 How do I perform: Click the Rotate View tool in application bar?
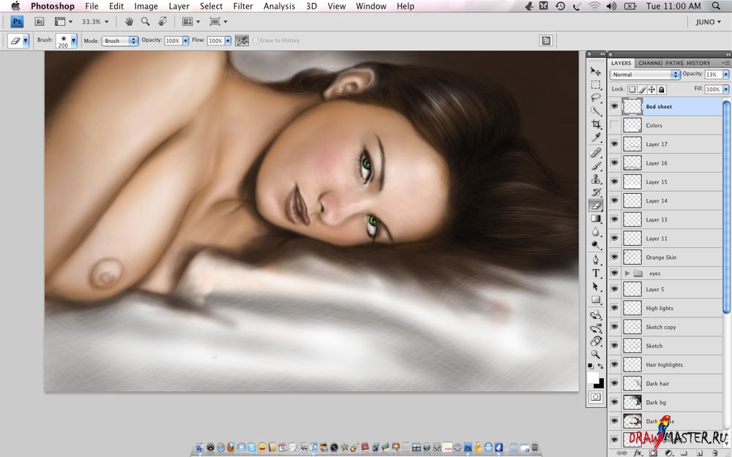pyautogui.click(x=163, y=21)
